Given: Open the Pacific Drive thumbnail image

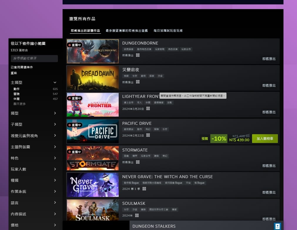Looking at the screenshot, I should click(x=93, y=131).
